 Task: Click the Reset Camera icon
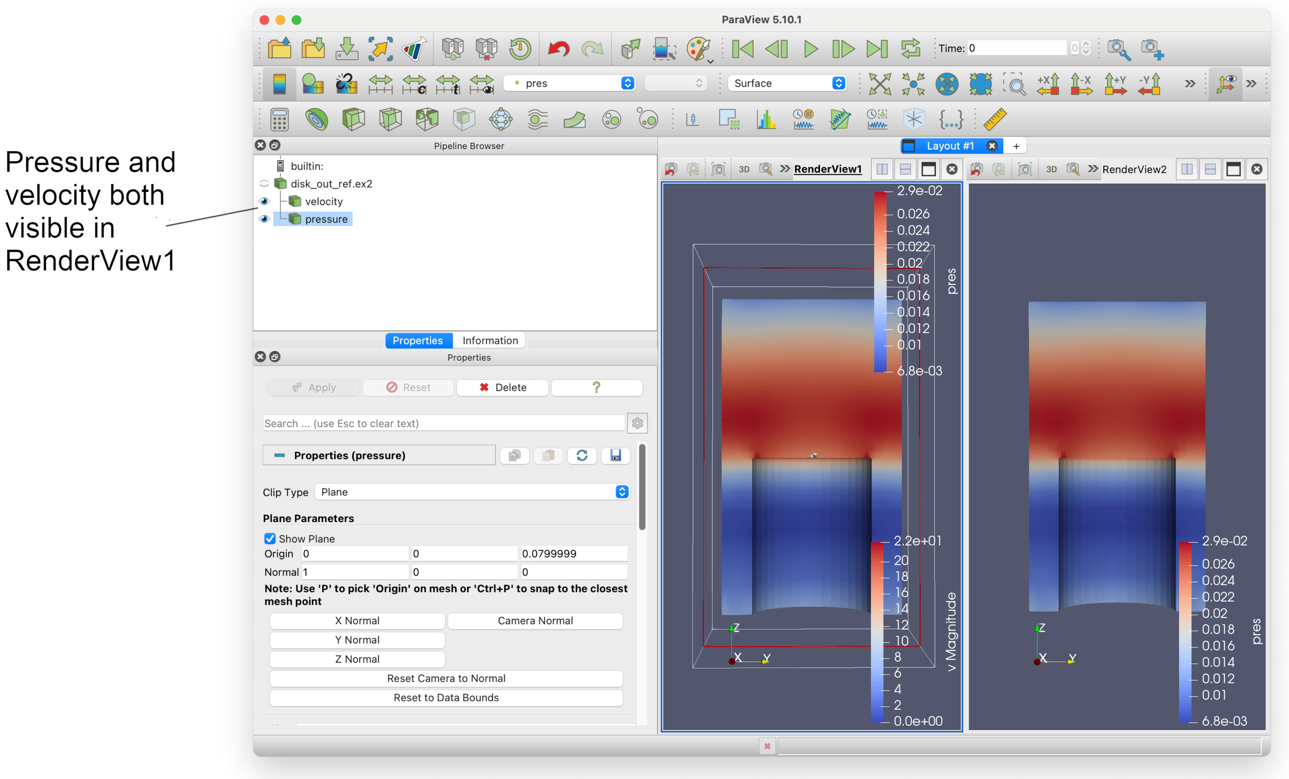[880, 84]
